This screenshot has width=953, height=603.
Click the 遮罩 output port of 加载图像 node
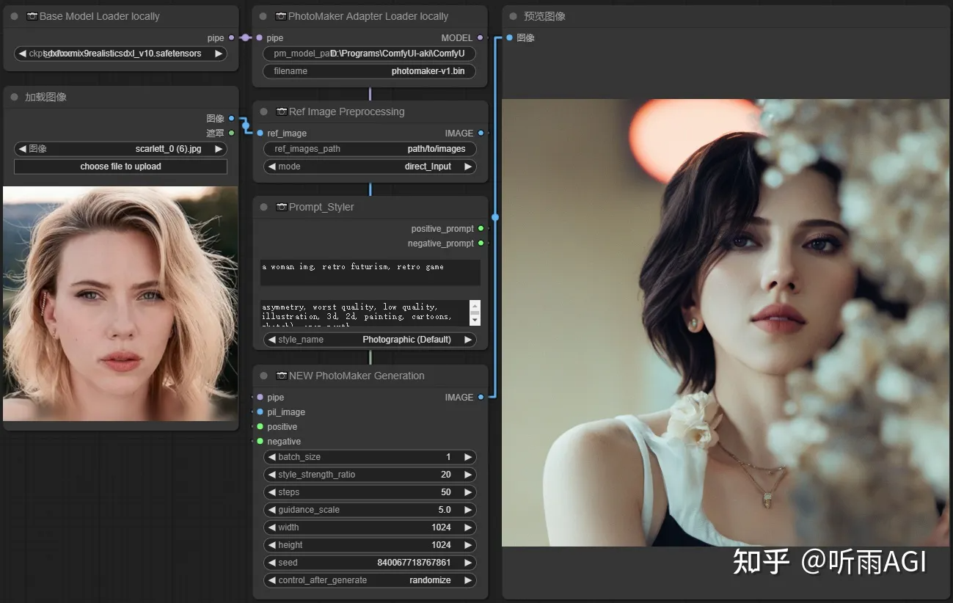pos(231,133)
